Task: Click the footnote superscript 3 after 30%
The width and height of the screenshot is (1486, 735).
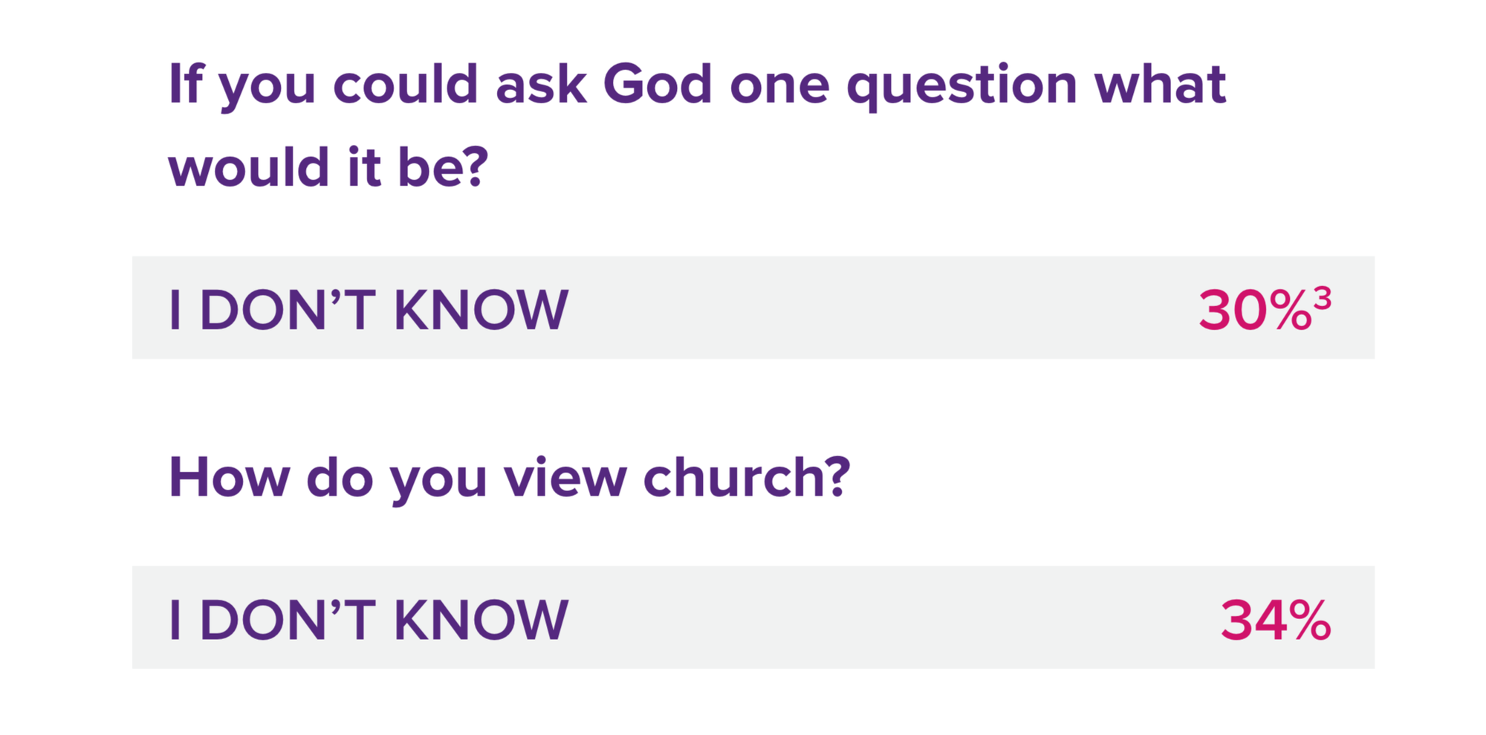Action: (1322, 297)
